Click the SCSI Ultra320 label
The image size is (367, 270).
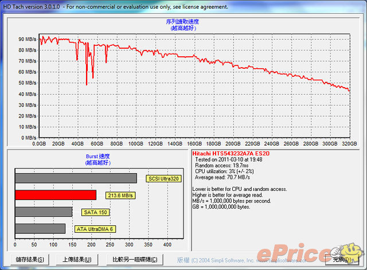tap(163, 179)
